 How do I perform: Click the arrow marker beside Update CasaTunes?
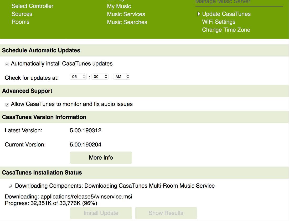(199, 14)
